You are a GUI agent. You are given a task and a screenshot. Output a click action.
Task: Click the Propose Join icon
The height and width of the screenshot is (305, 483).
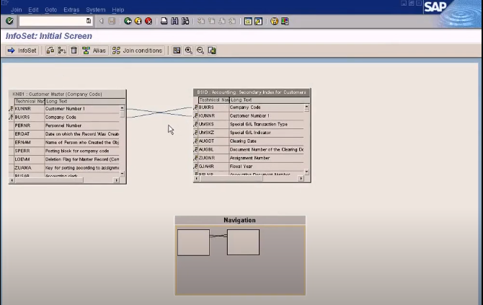[62, 50]
